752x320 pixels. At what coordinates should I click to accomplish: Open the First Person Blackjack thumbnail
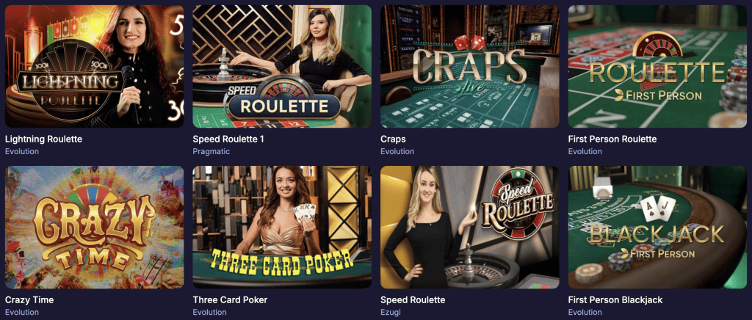[x=657, y=228]
